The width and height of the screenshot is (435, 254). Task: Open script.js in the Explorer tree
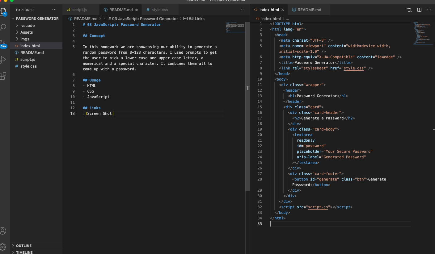(x=36, y=59)
